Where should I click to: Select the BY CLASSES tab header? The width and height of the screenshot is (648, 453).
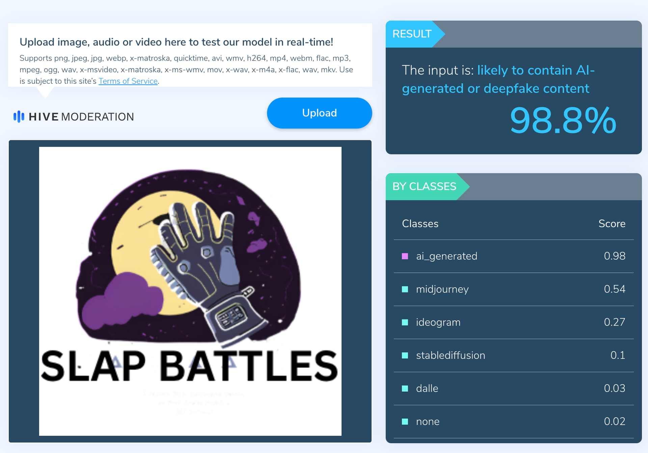click(424, 186)
